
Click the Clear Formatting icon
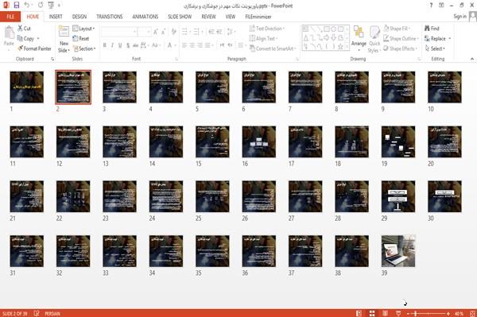173,32
